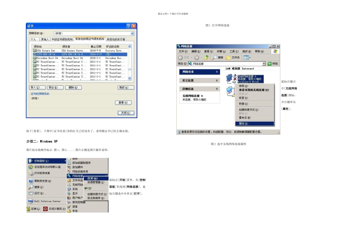Click the Up folder icon in toolbar

coord(207,58)
